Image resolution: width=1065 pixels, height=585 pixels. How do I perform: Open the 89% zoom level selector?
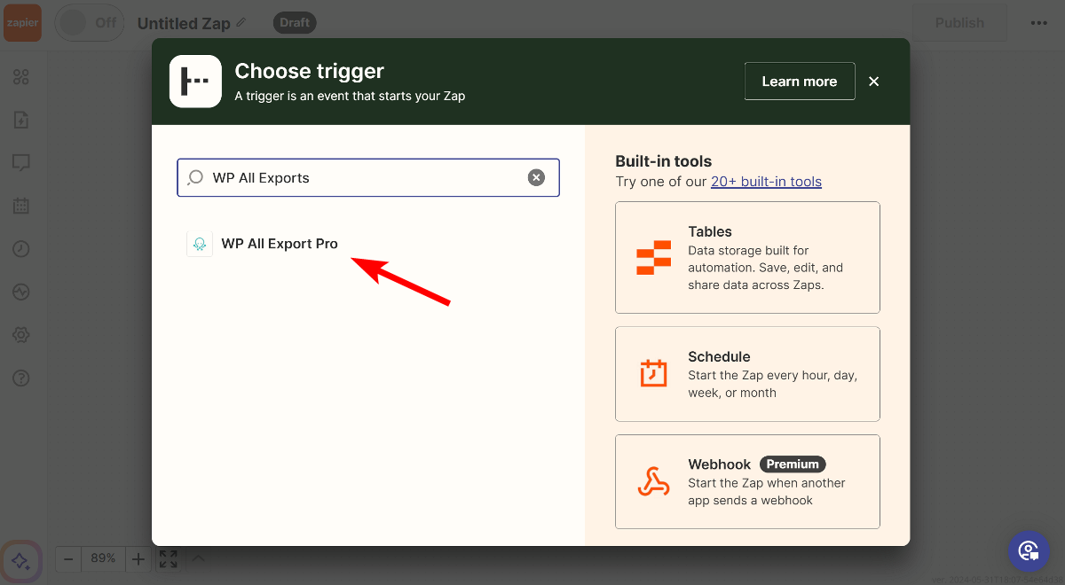pyautogui.click(x=103, y=558)
